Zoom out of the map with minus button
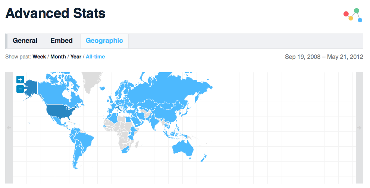The image size is (370, 188). [20, 89]
